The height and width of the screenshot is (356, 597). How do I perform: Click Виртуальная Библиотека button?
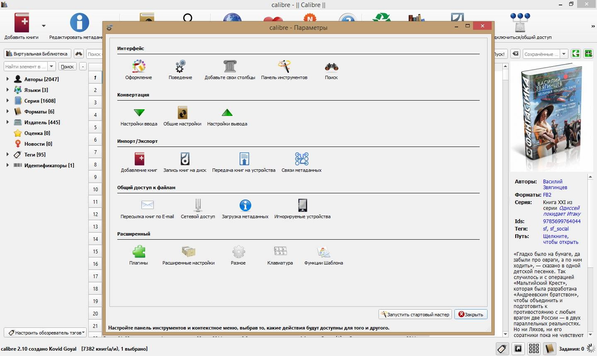(37, 54)
